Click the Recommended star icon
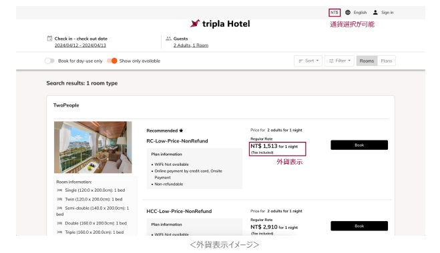 click(x=181, y=130)
